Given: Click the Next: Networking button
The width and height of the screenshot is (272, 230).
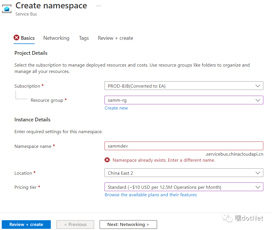Looking at the screenshot, I should click(x=128, y=225).
